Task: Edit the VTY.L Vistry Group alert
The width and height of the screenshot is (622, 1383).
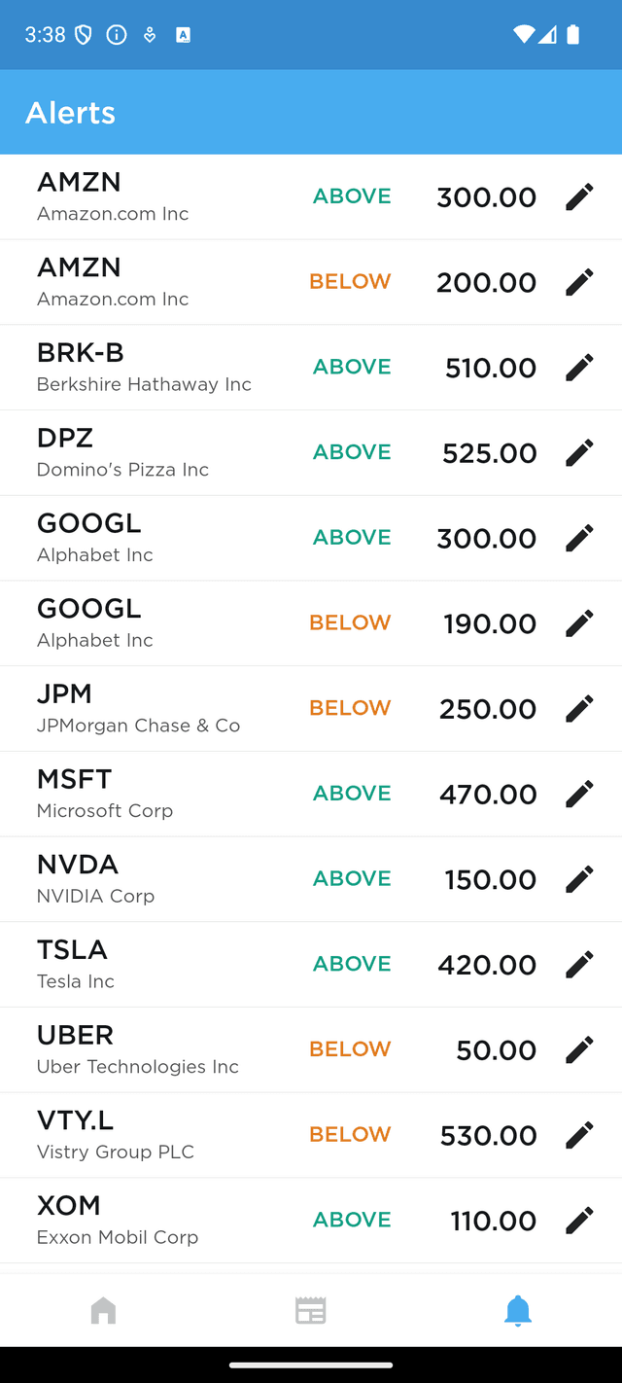Action: 578,1134
